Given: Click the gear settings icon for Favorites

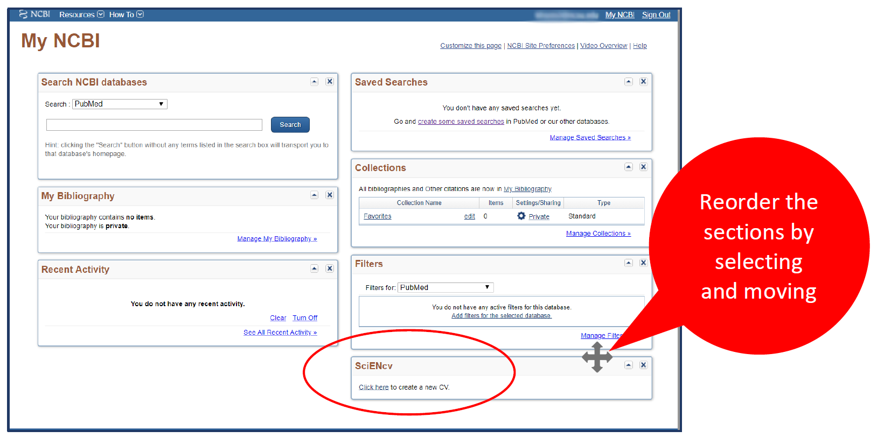Looking at the screenshot, I should click(521, 216).
